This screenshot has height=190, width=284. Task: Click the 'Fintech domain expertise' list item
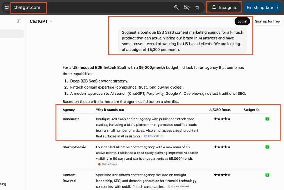[x=127, y=87]
